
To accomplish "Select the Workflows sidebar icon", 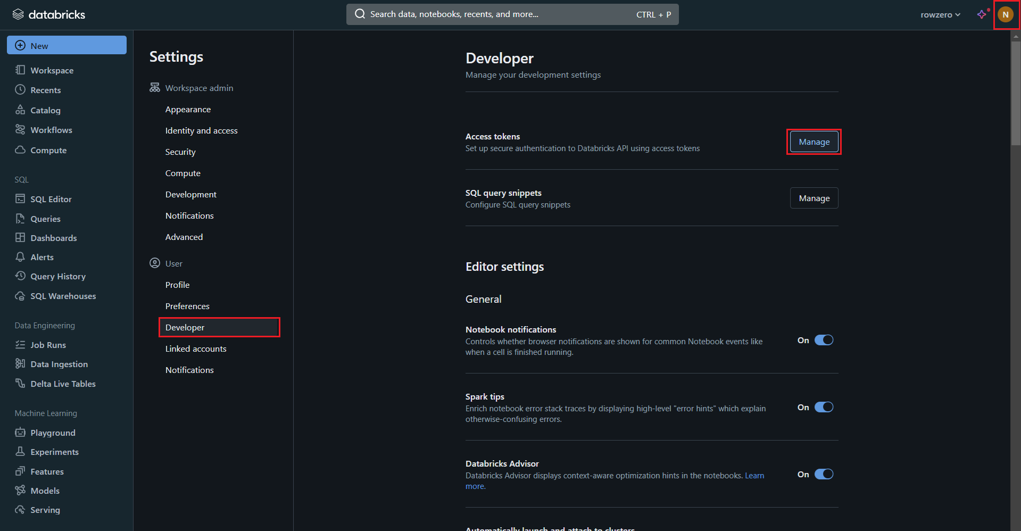I will [x=20, y=130].
